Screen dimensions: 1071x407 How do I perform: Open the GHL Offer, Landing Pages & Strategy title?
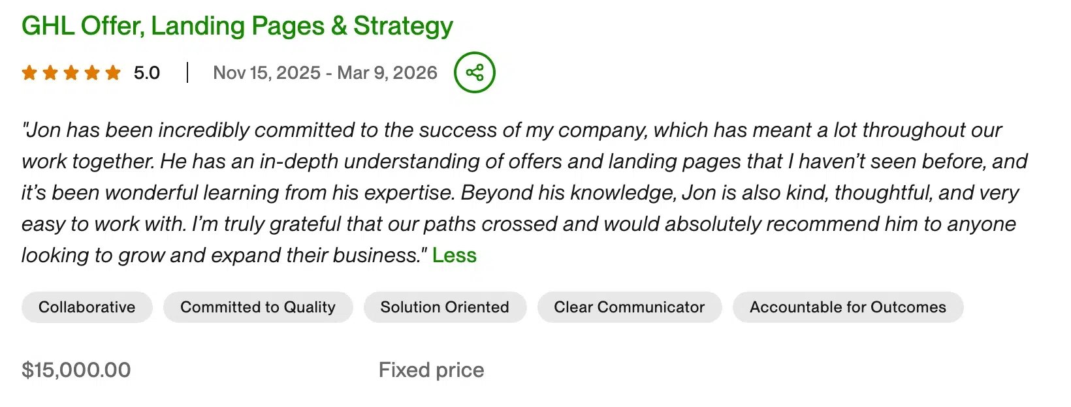coord(236,25)
